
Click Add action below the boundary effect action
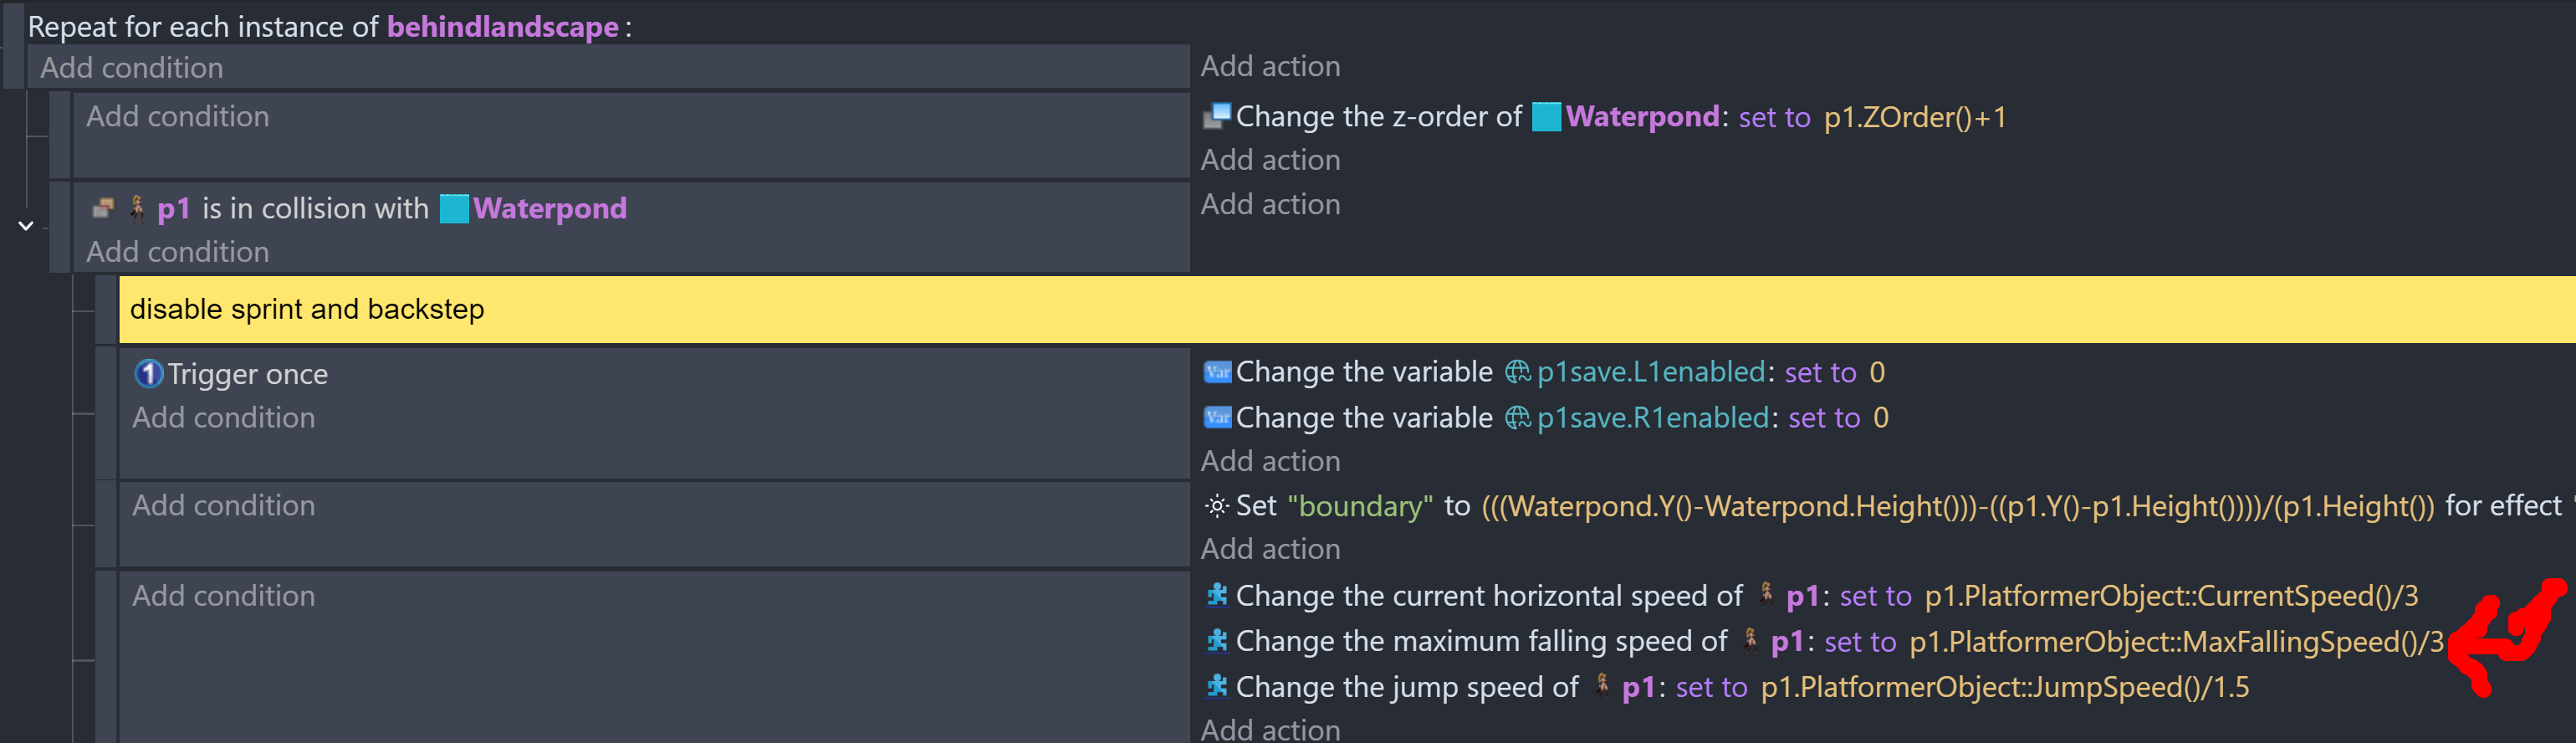(x=1270, y=549)
